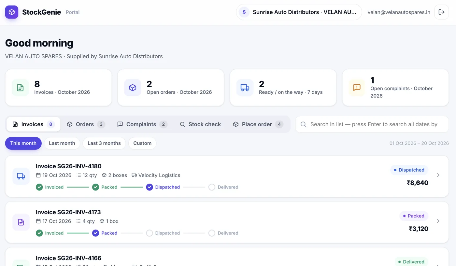Go to the Complaints tab
The width and height of the screenshot is (456, 266).
[142, 124]
